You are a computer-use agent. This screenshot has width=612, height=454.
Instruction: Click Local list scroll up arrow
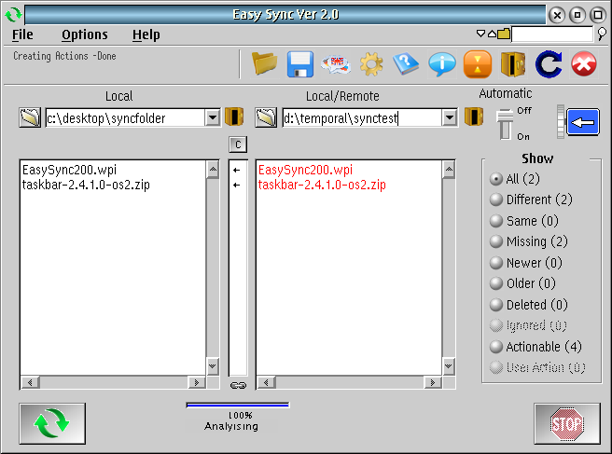click(x=213, y=170)
